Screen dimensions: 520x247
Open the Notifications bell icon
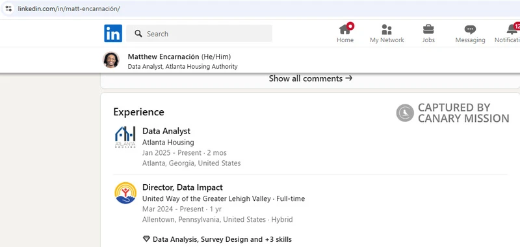point(512,29)
